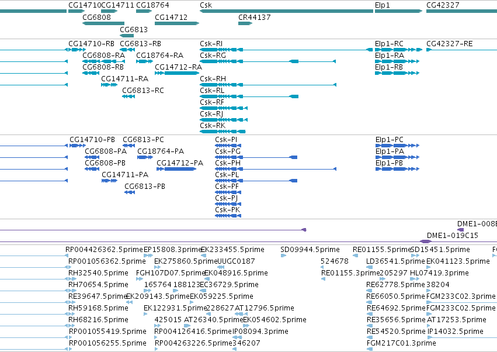Click the UUGC0187 feature label
Image resolution: width=497 pixels, height=352 pixels.
236,261
